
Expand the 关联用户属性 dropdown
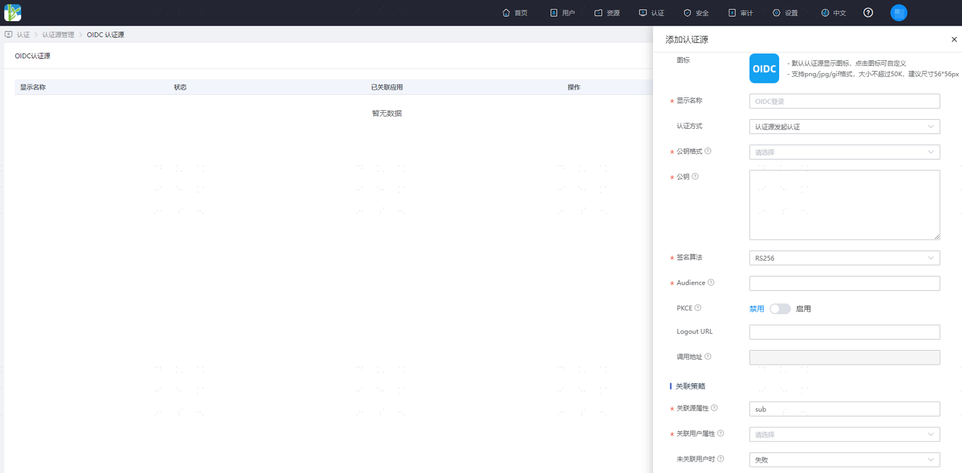coord(844,435)
